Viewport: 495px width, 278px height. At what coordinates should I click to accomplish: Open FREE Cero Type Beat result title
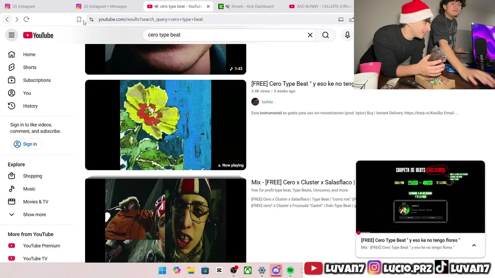(x=302, y=84)
